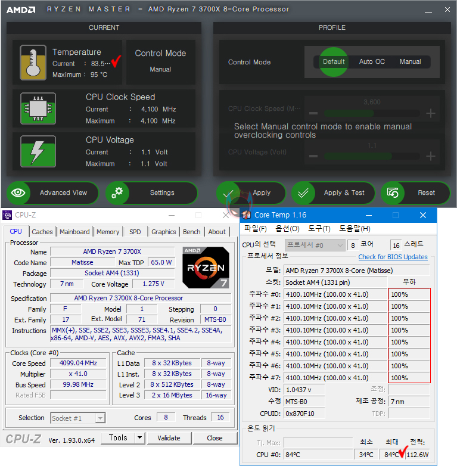The width and height of the screenshot is (457, 466).
Task: Open Ryzen Master Settings
Action: pos(151,192)
